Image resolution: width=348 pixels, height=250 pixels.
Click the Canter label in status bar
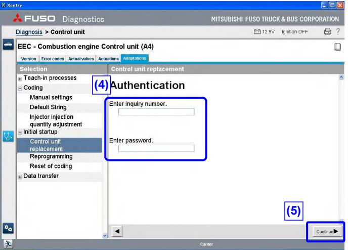[x=206, y=244]
